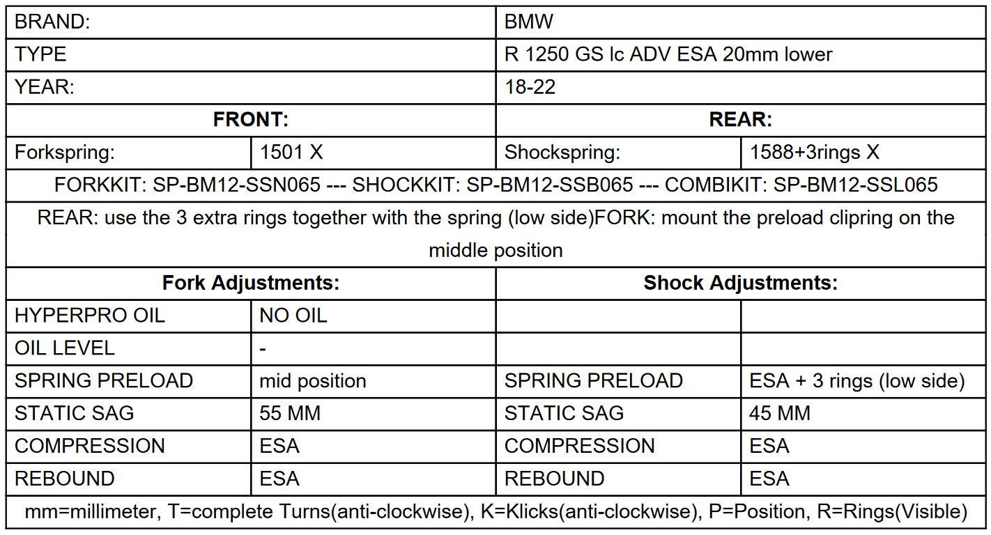991x535 pixels.
Task: Click the "mid position" preload value
Action: [x=312, y=381]
